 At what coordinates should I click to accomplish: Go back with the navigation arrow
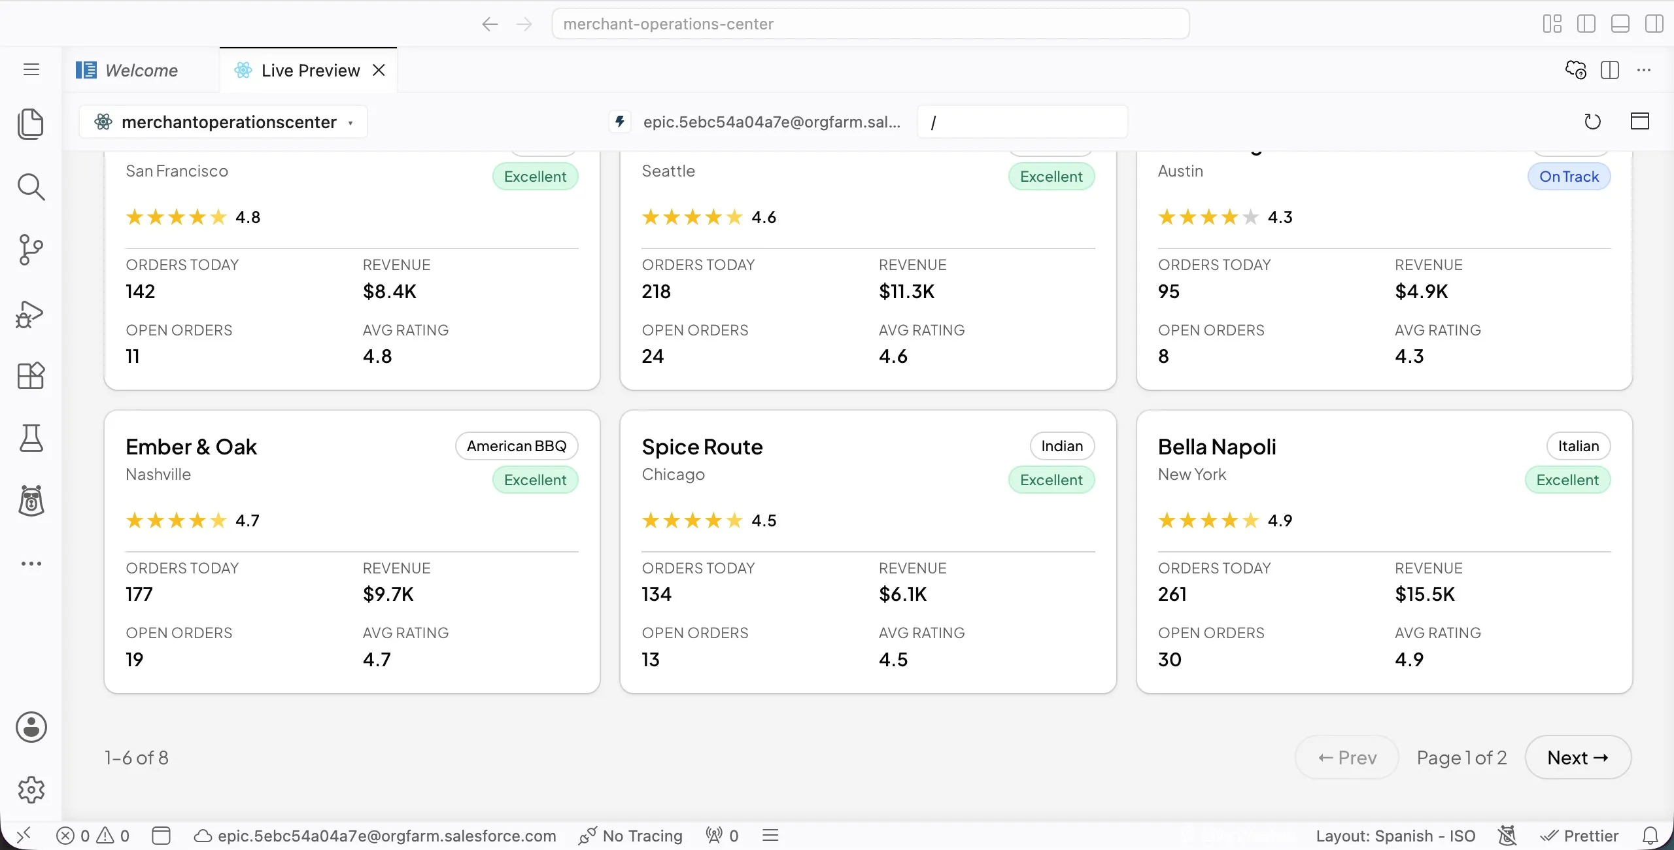pyautogui.click(x=490, y=24)
